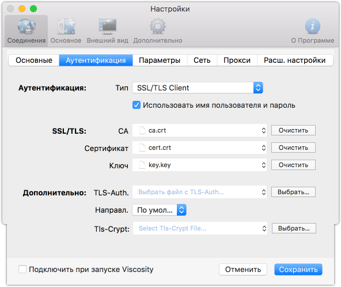The width and height of the screenshot is (341, 287).
Task: Open the Основное preferences icon
Action: click(66, 27)
